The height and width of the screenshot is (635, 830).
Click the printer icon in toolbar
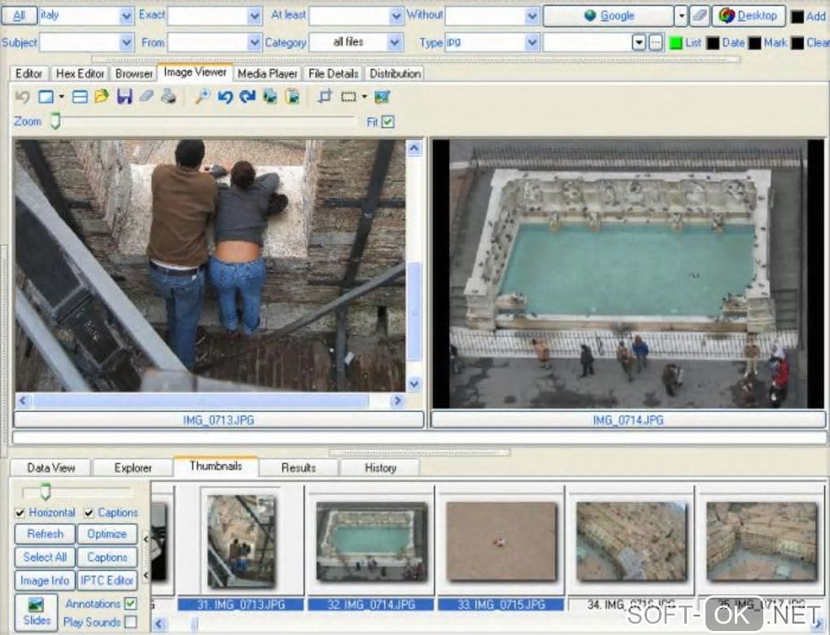point(168,97)
